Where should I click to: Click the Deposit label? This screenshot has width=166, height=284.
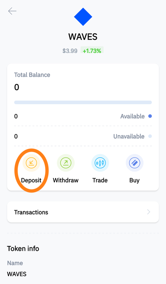point(31,180)
